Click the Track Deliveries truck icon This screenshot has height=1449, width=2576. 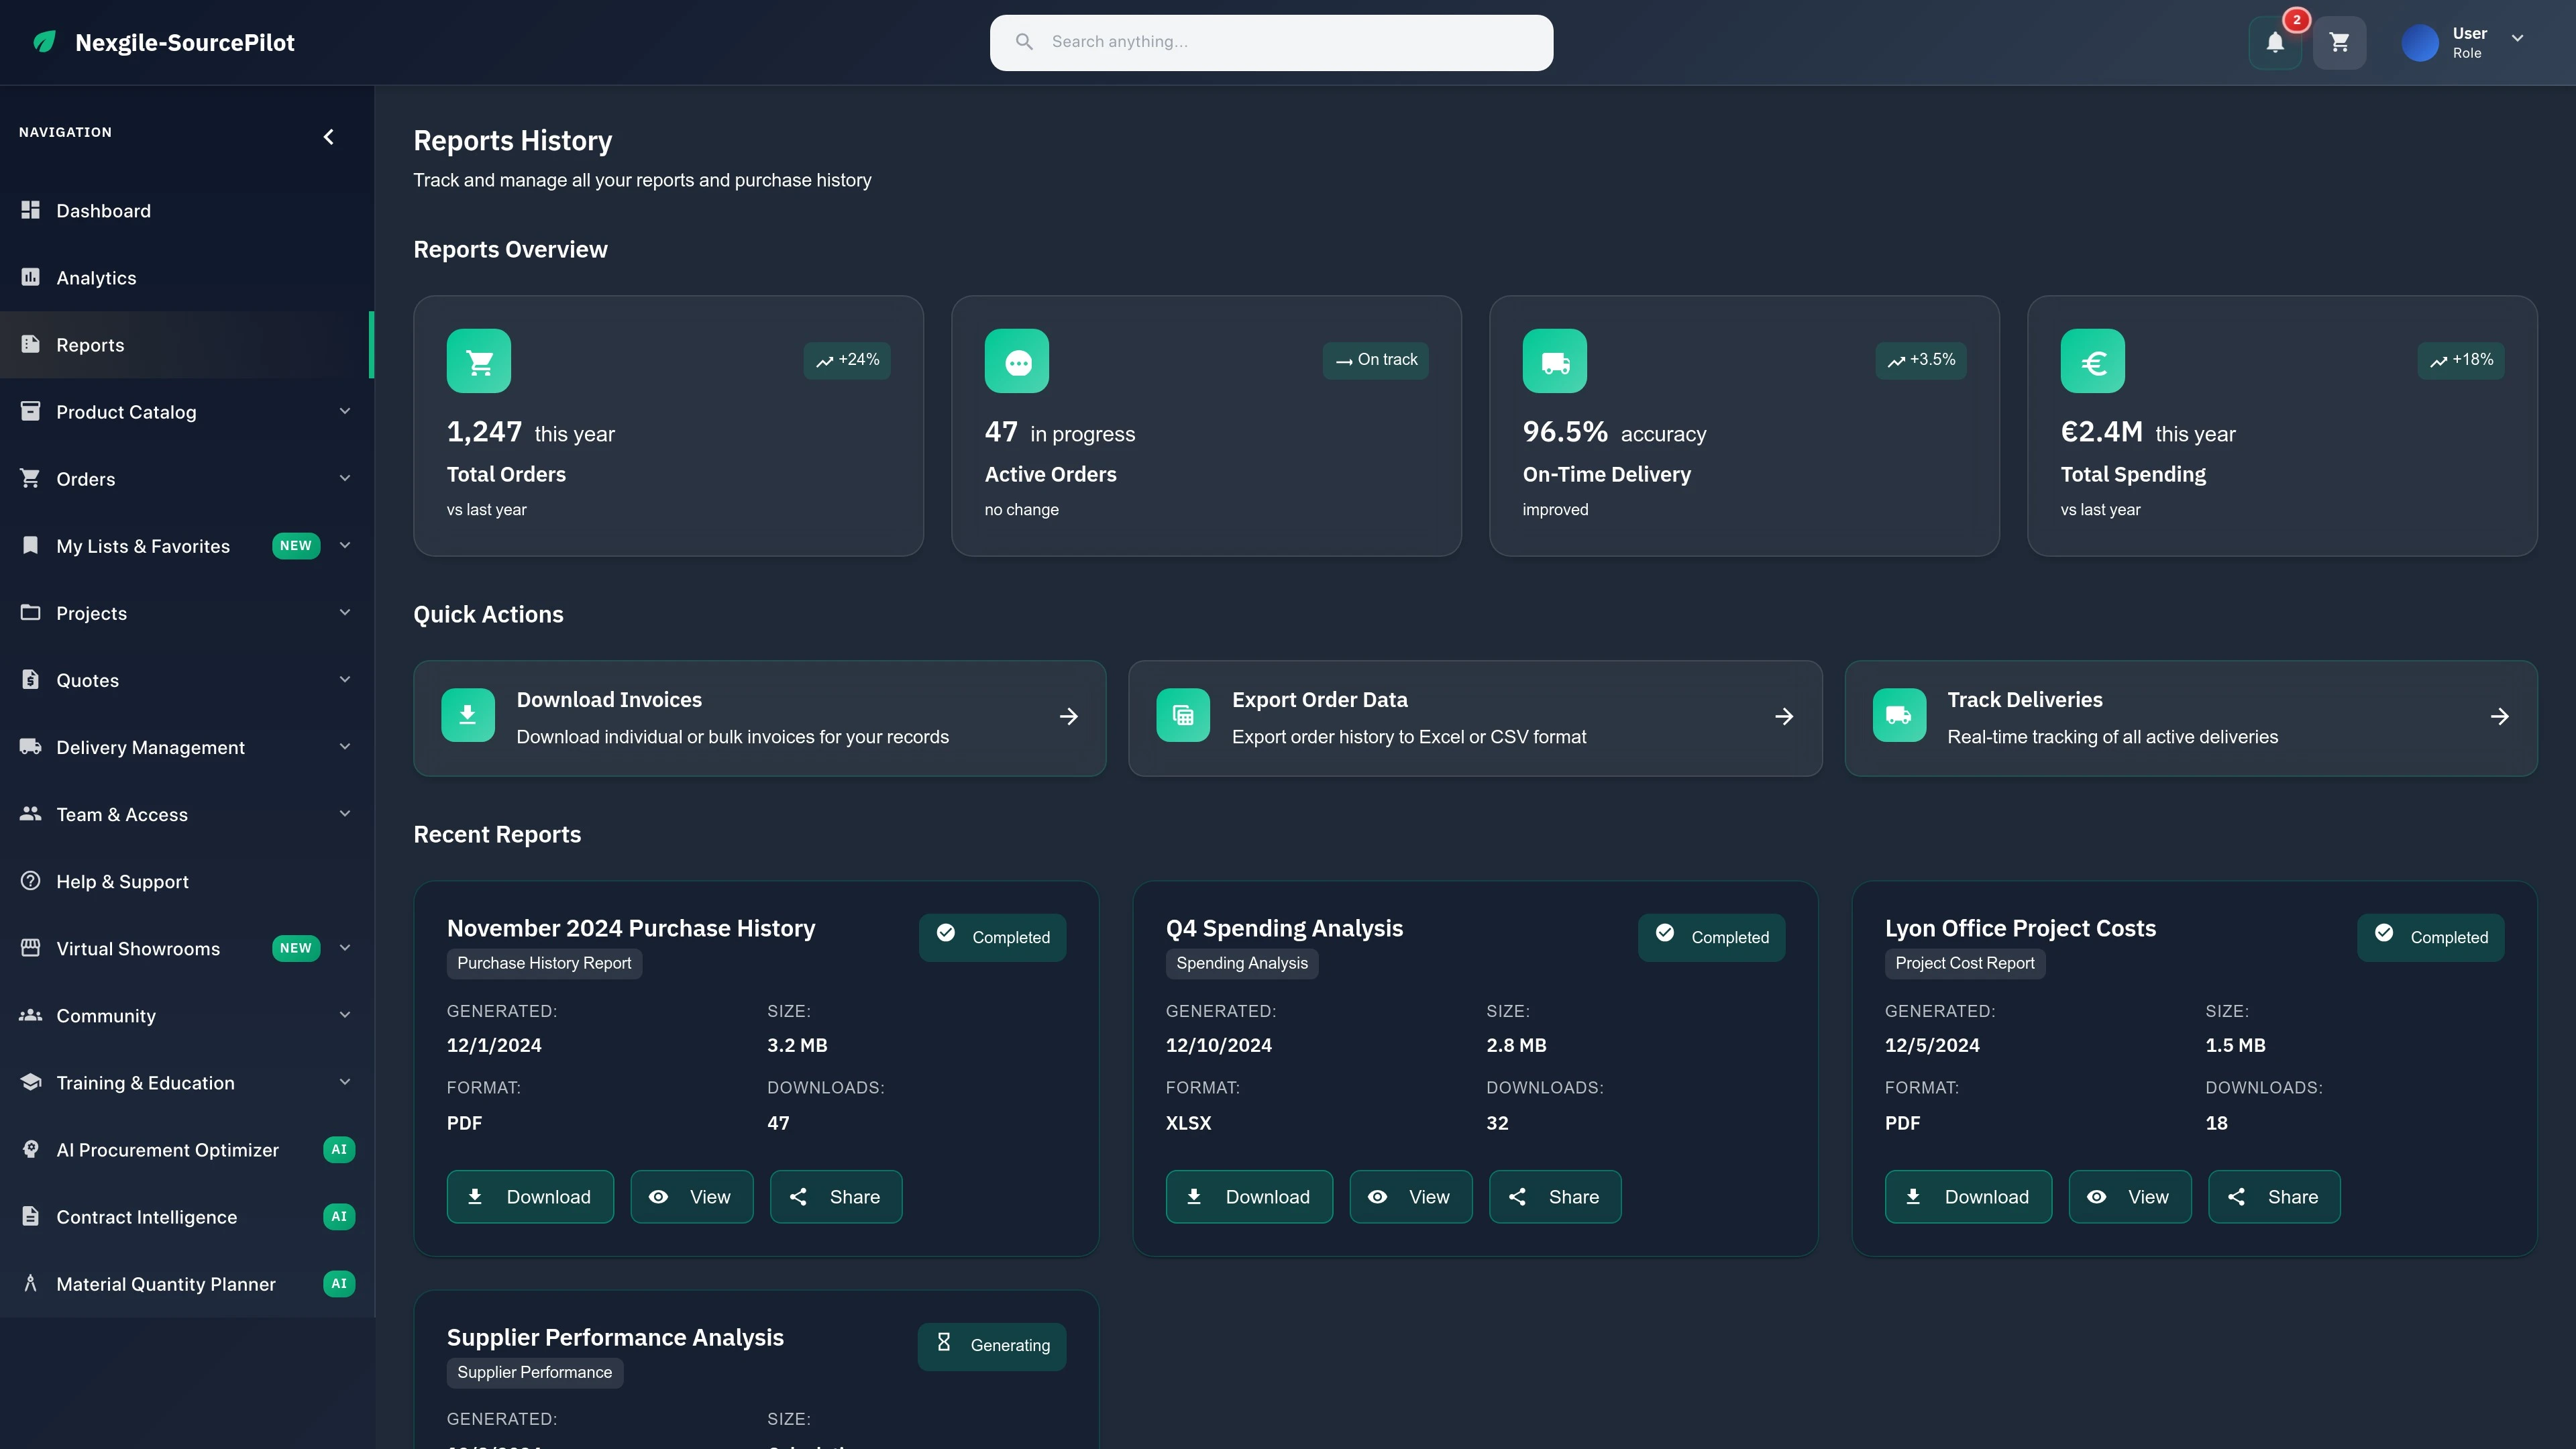point(1899,715)
